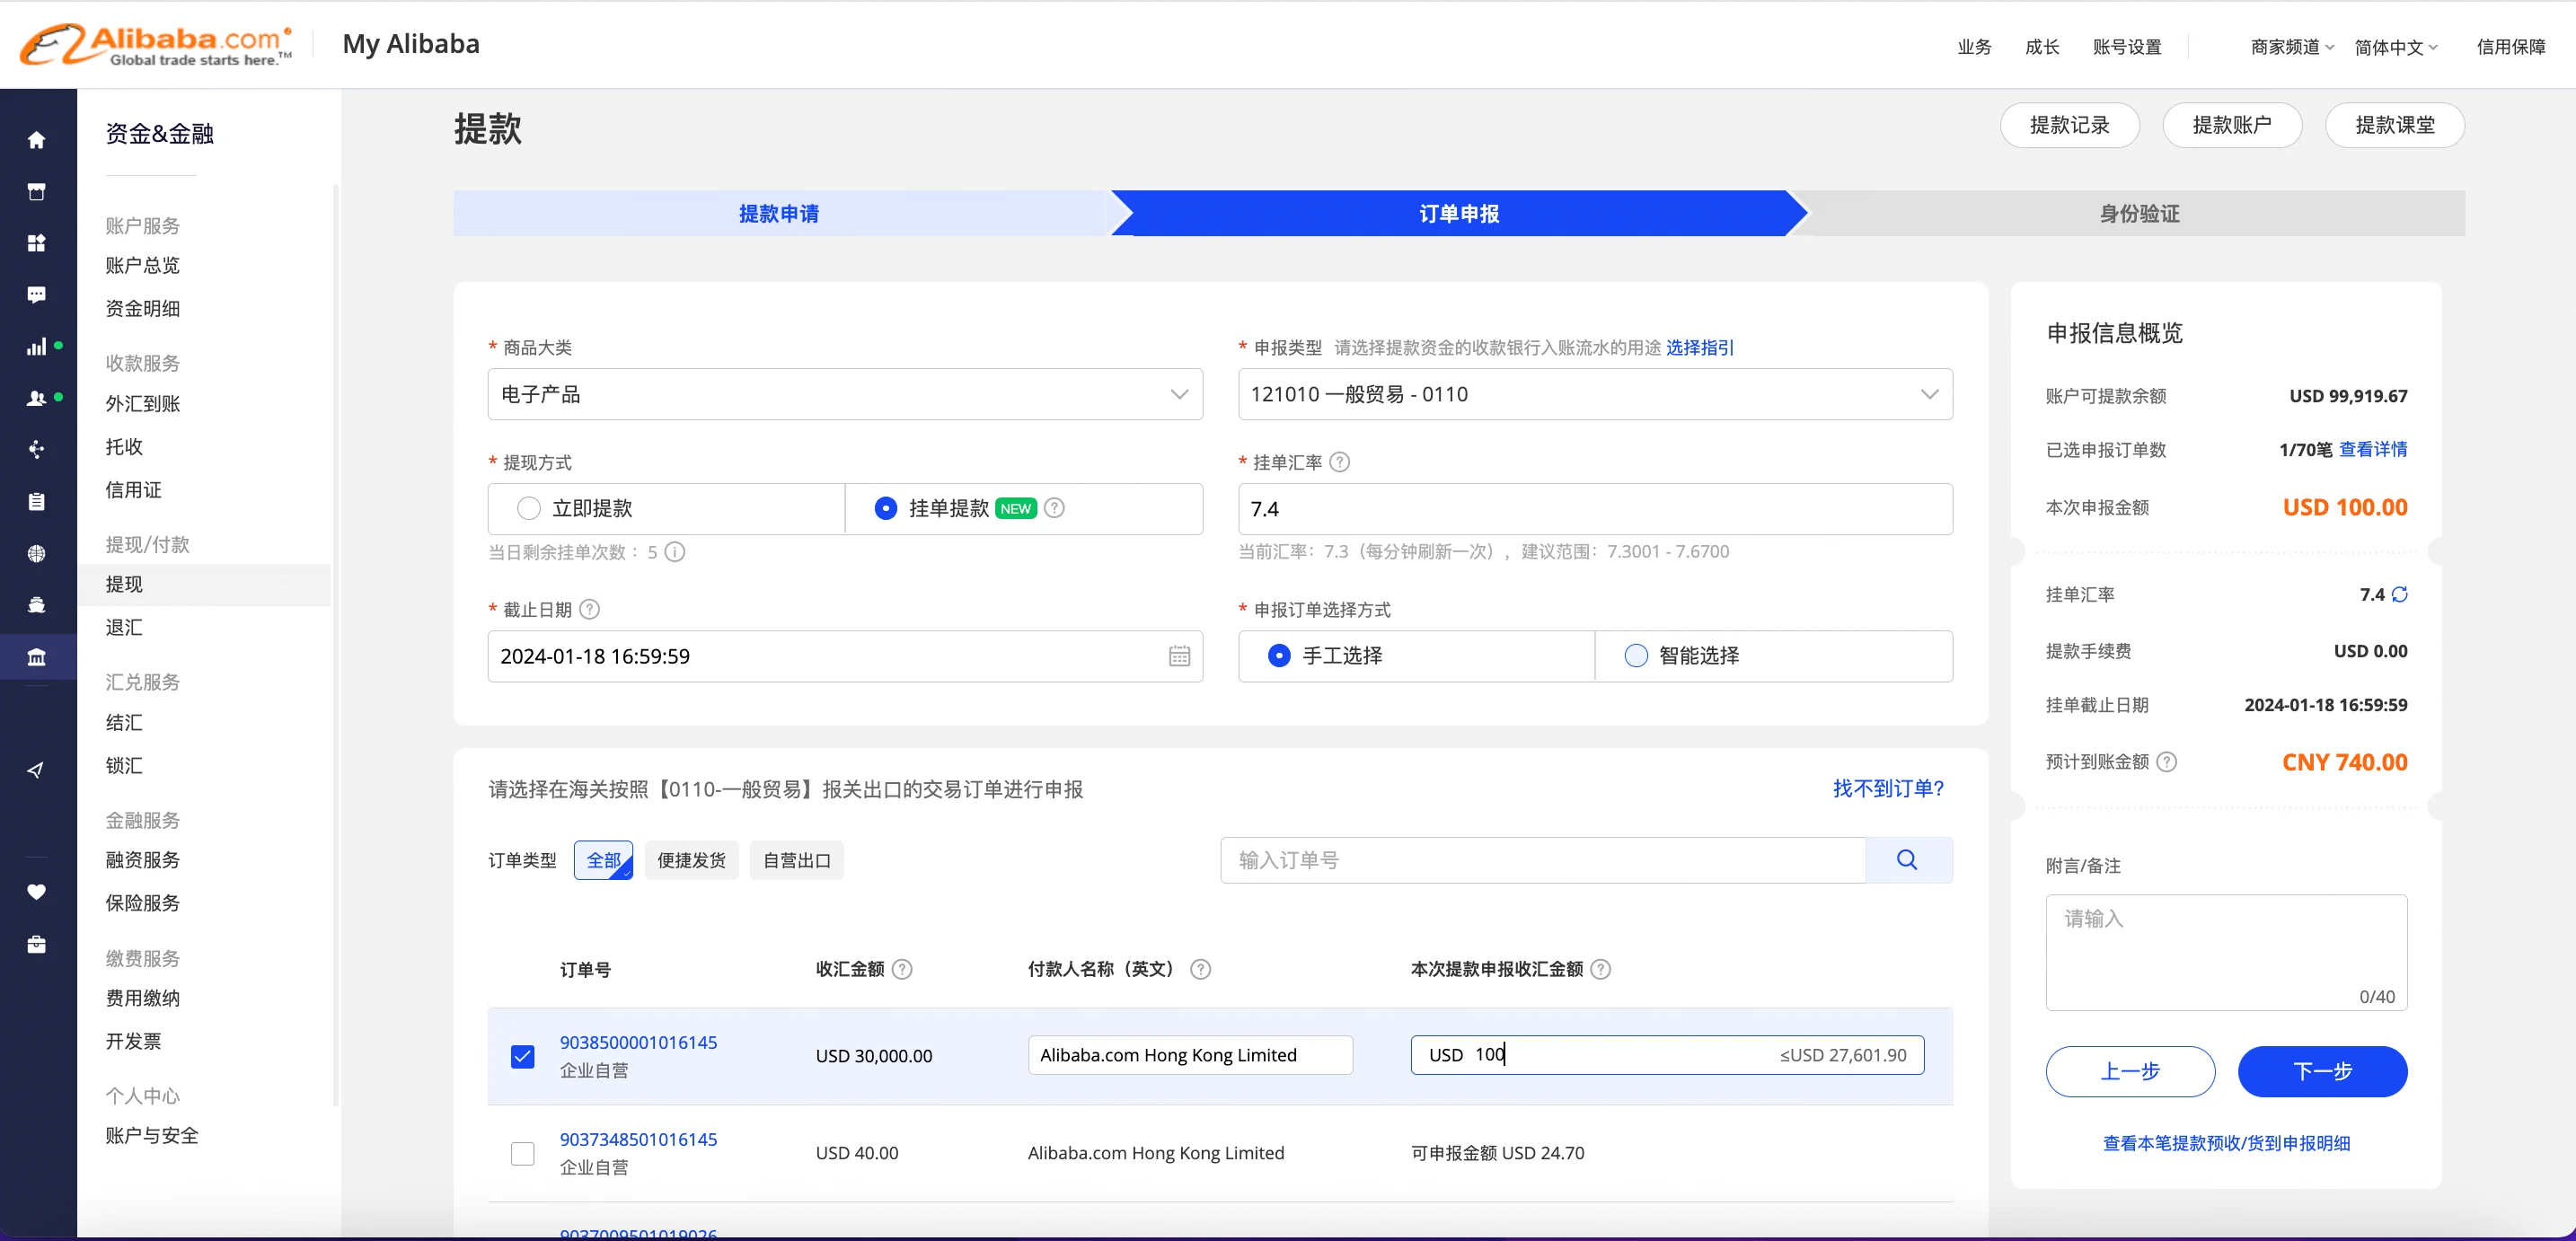
Task: Choose the 智能选择 radio button
Action: [x=1636, y=655]
